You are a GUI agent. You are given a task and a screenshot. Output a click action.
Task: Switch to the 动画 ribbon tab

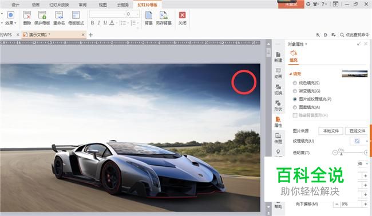pyautogui.click(x=35, y=5)
